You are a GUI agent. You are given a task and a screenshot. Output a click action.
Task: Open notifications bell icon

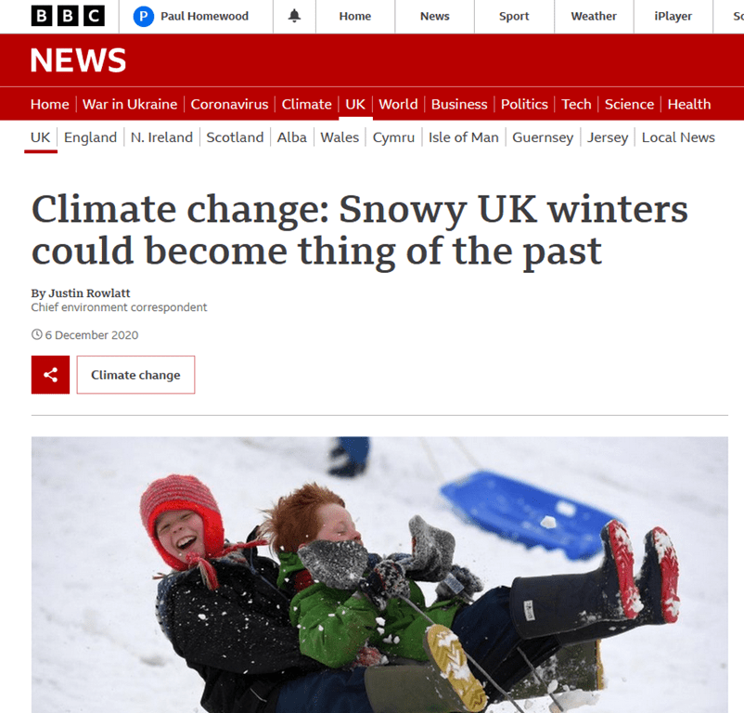pos(294,16)
